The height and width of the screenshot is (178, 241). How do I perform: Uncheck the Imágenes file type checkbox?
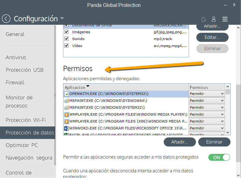[x=67, y=32]
